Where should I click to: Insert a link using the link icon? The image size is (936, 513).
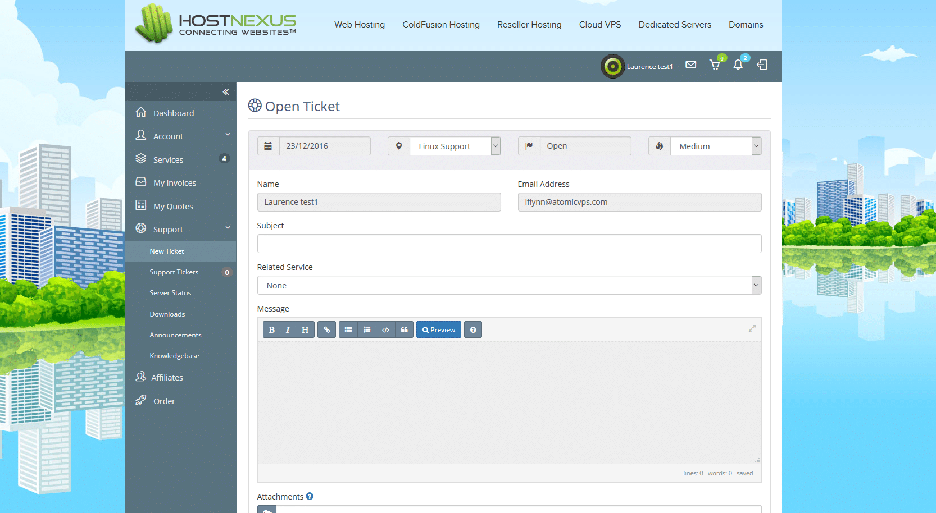click(x=326, y=330)
